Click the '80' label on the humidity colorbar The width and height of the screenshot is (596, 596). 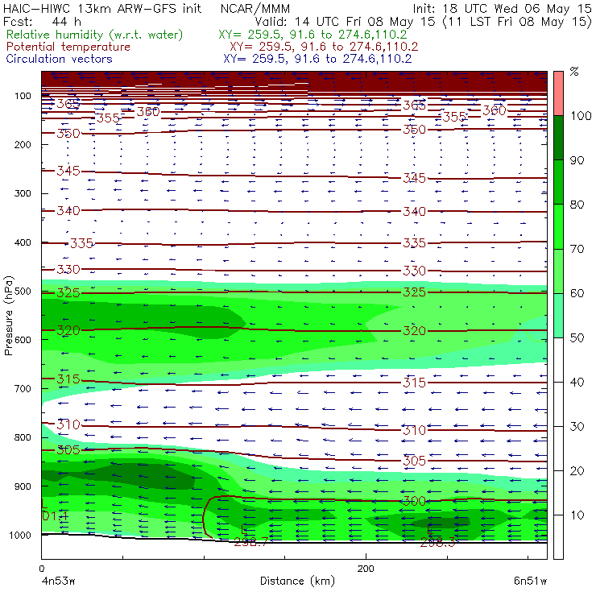(x=577, y=205)
